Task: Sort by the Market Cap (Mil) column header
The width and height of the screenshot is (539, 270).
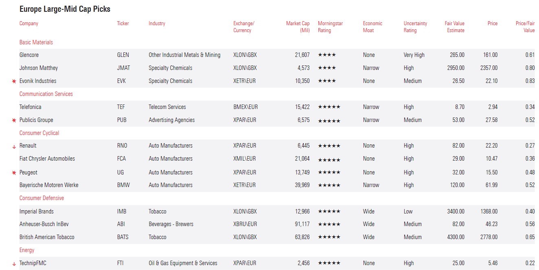Action: [x=298, y=27]
